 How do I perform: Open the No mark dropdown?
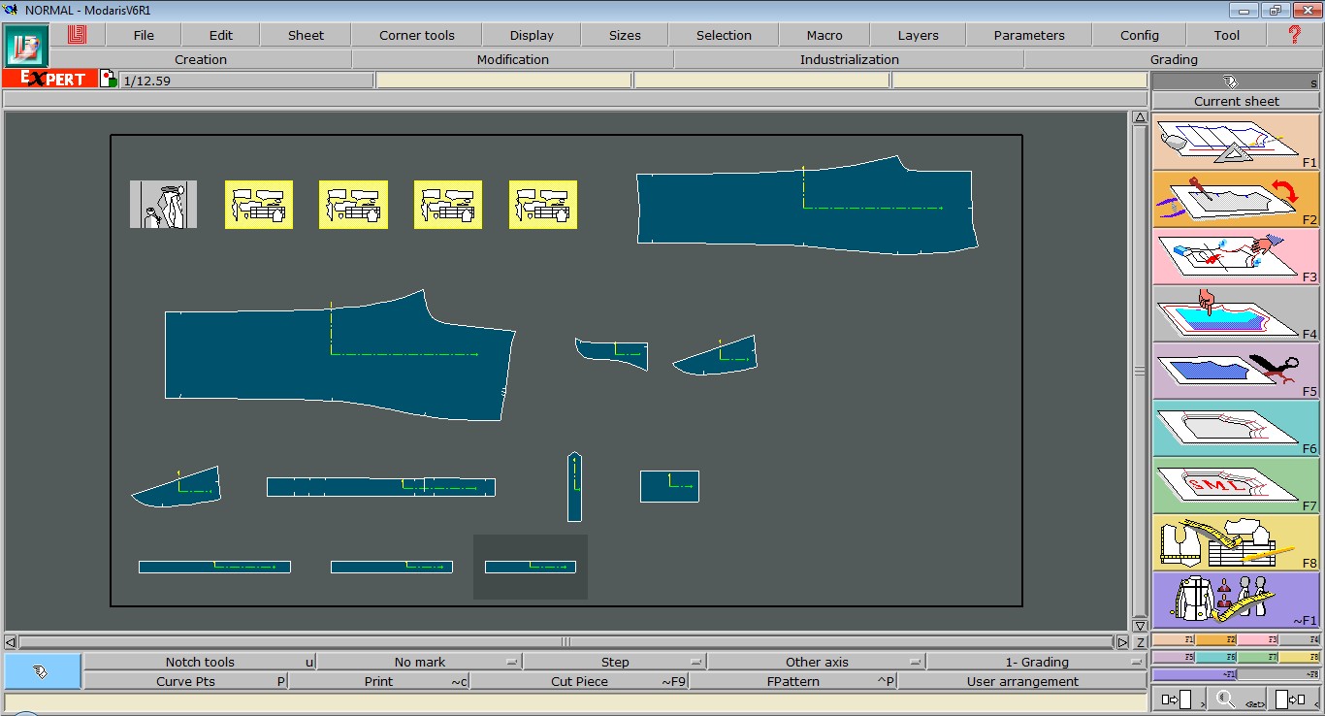pos(419,662)
